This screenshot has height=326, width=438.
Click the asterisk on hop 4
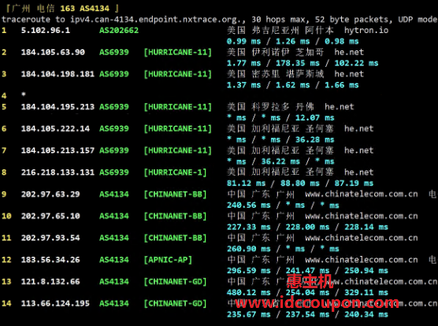(x=24, y=94)
